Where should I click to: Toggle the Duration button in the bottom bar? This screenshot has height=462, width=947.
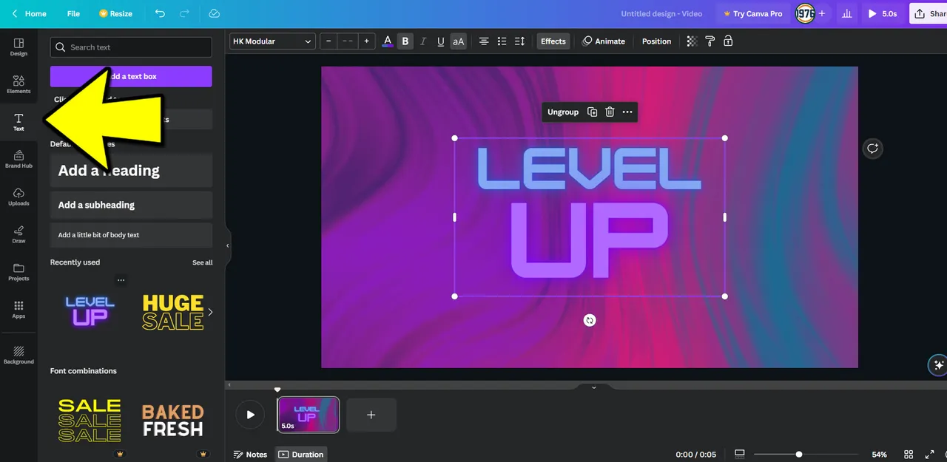tap(301, 455)
